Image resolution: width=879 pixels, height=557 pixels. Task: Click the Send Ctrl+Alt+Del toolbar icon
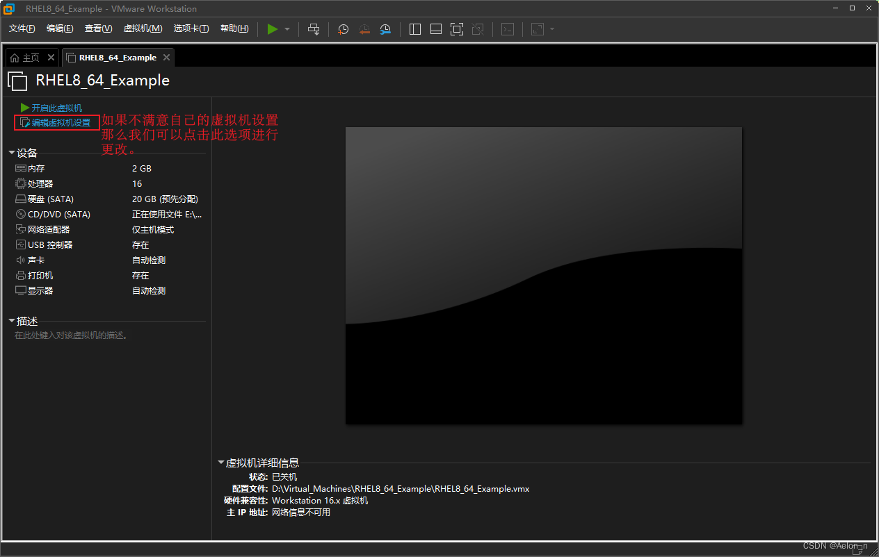(x=314, y=28)
